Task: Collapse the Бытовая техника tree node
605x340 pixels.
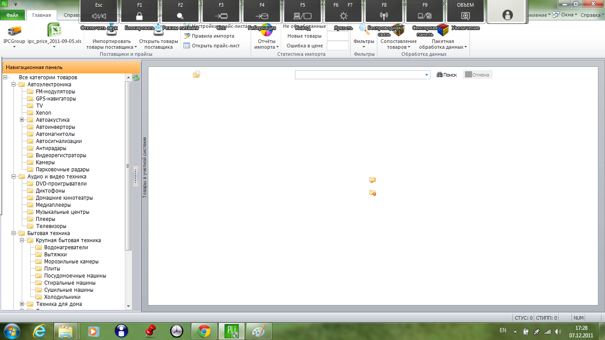Action: (13, 233)
